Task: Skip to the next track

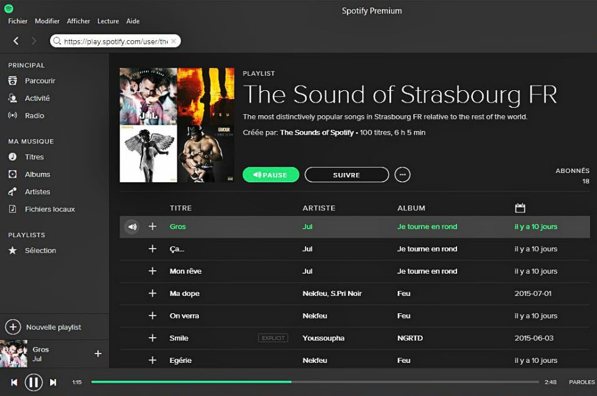Action: [x=53, y=382]
